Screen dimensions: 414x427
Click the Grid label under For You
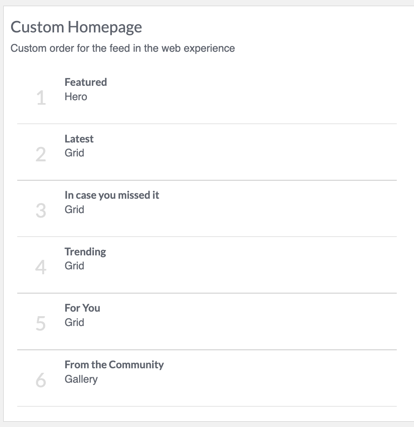[x=74, y=322]
